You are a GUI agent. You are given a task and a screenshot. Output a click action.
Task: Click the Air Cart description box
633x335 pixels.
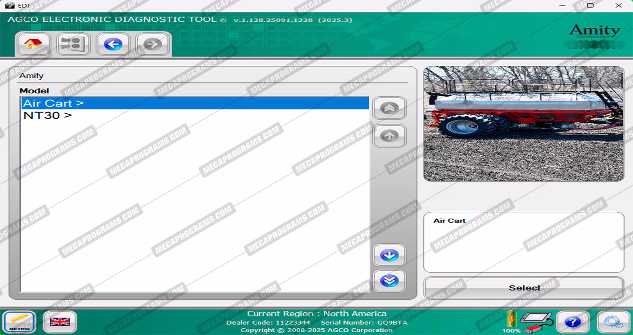[x=524, y=242]
